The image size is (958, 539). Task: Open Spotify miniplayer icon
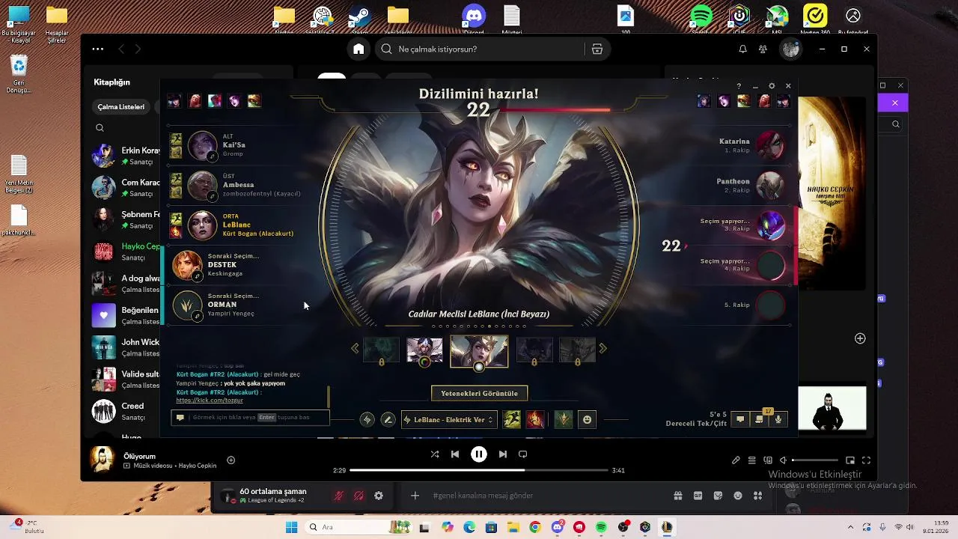(850, 460)
